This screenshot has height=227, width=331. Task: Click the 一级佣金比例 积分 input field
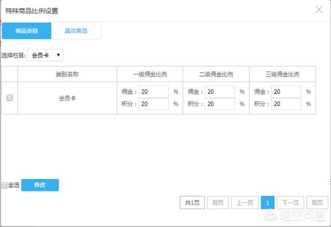153,104
